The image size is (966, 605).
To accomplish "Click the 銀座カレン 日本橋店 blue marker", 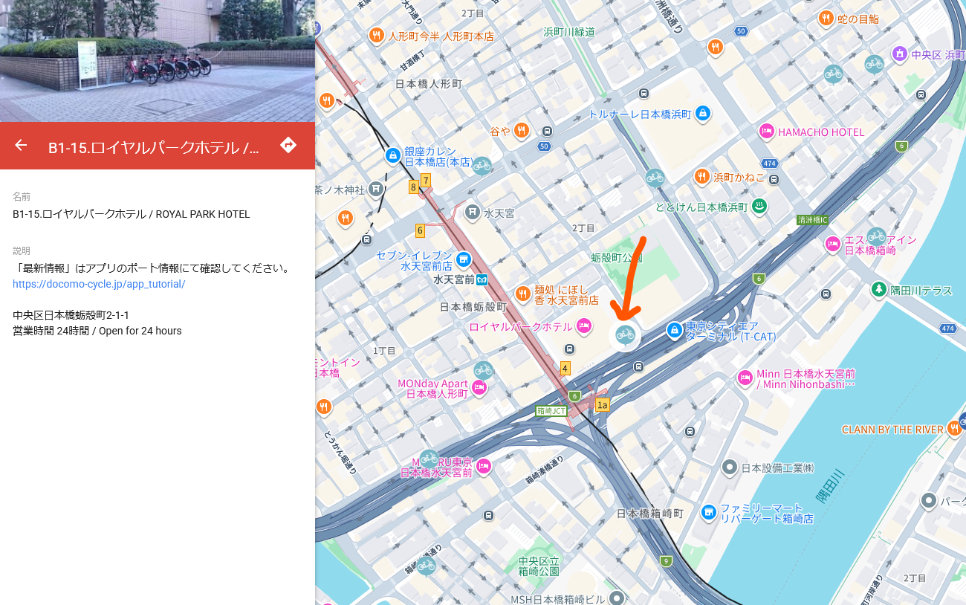I will click(x=392, y=155).
